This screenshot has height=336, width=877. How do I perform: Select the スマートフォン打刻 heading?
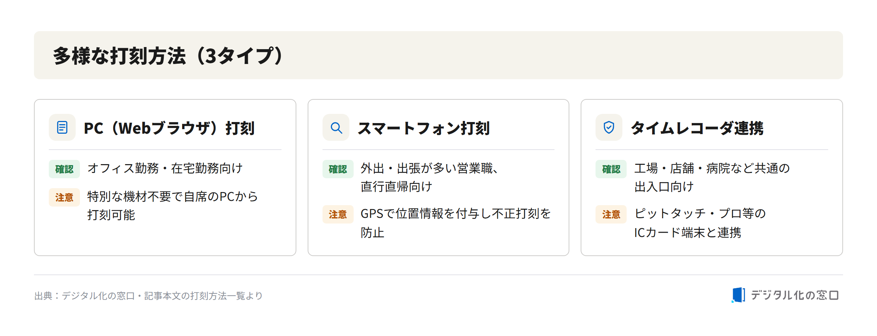pyautogui.click(x=424, y=128)
